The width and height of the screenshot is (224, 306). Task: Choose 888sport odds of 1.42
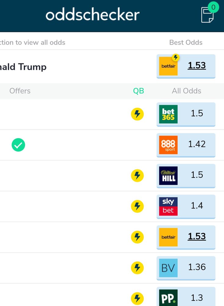click(186, 144)
